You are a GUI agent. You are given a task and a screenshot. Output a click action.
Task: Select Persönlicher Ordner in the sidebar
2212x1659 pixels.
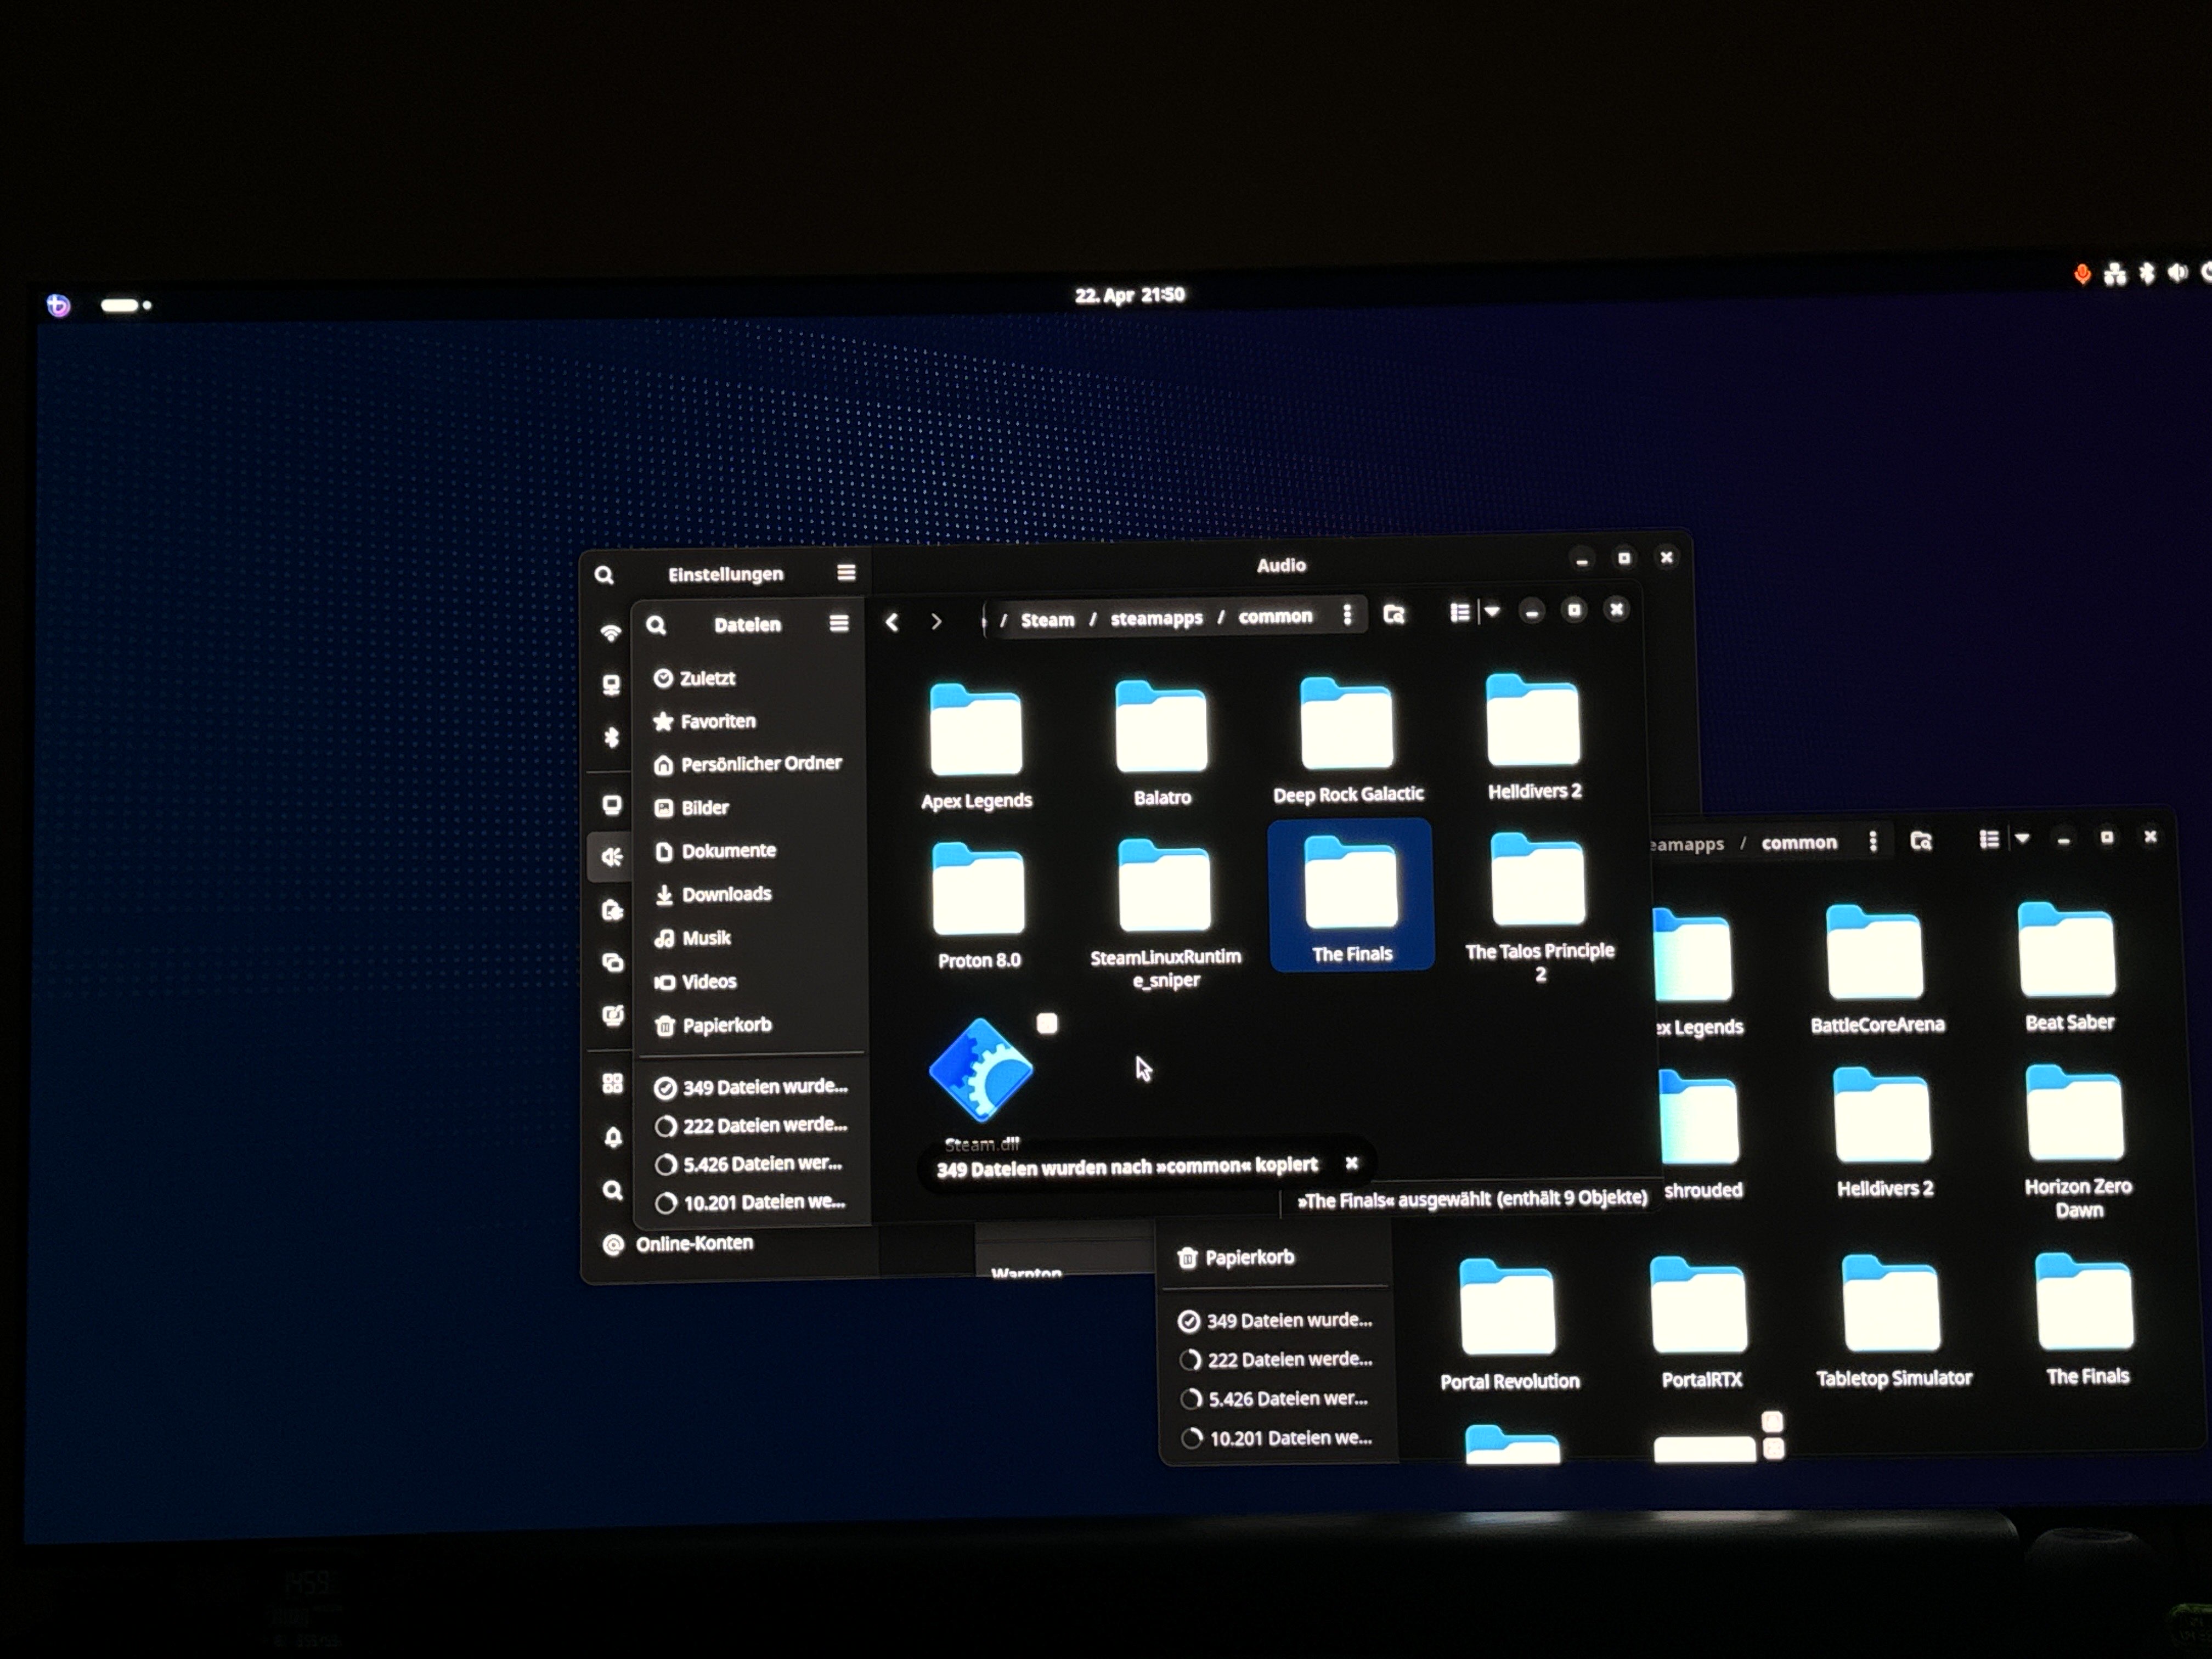(x=760, y=764)
